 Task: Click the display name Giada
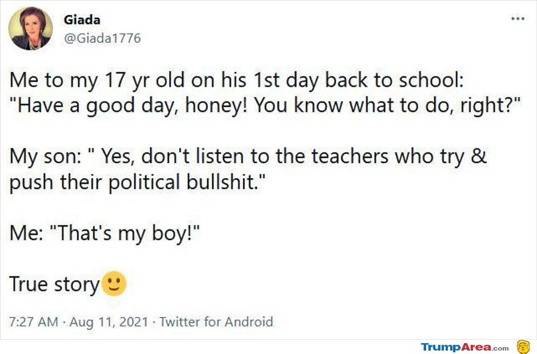click(82, 20)
